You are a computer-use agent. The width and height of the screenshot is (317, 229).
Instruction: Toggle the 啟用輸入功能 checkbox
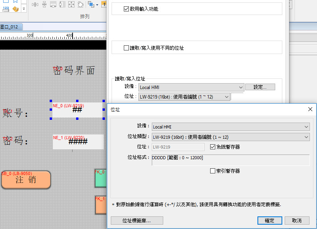(127, 9)
